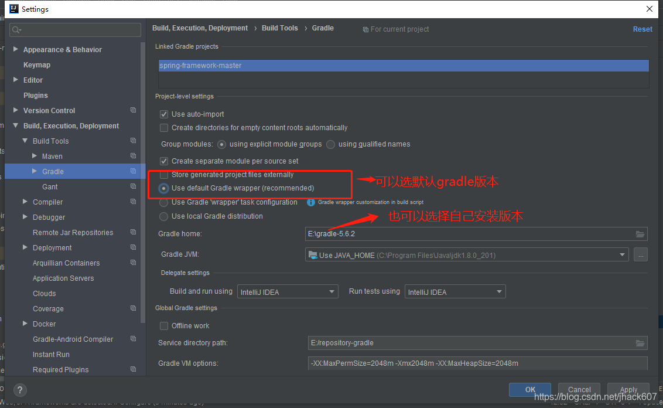Open Run tests using dropdown
This screenshot has height=408, width=663.
pyautogui.click(x=455, y=291)
